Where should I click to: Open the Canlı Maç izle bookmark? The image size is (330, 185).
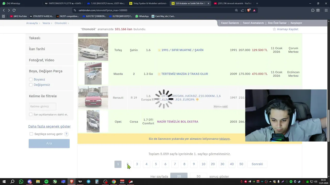tap(163, 16)
